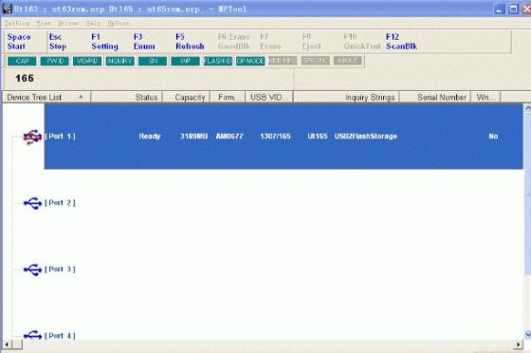Click the red USB icon for Port 1
This screenshot has width=531, height=353.
(x=32, y=137)
